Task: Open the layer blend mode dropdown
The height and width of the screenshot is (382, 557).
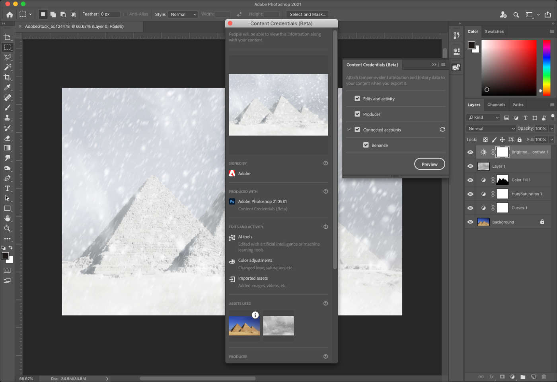Action: (x=490, y=128)
